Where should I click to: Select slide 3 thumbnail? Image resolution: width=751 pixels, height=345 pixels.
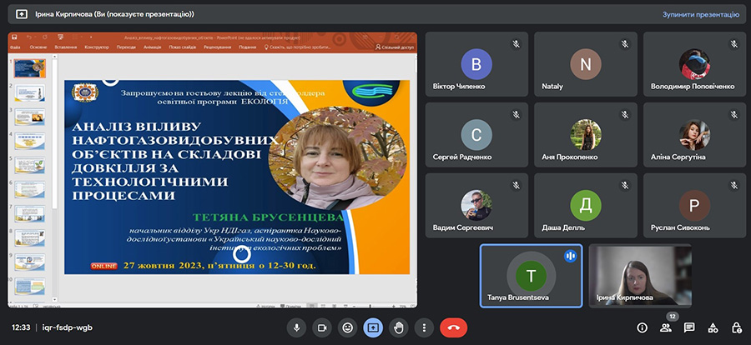pyautogui.click(x=30, y=117)
